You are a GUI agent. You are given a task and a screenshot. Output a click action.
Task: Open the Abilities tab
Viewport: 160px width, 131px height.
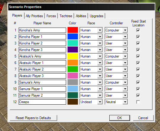pyautogui.click(x=81, y=16)
